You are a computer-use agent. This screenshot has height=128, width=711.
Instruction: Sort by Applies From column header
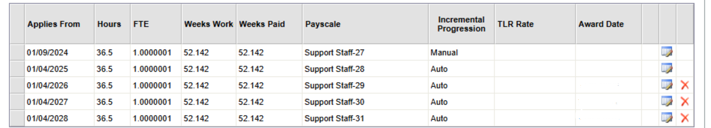54,24
